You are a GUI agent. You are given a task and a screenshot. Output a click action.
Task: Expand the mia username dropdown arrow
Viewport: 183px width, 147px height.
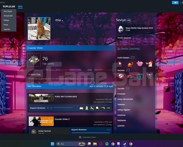62,21
